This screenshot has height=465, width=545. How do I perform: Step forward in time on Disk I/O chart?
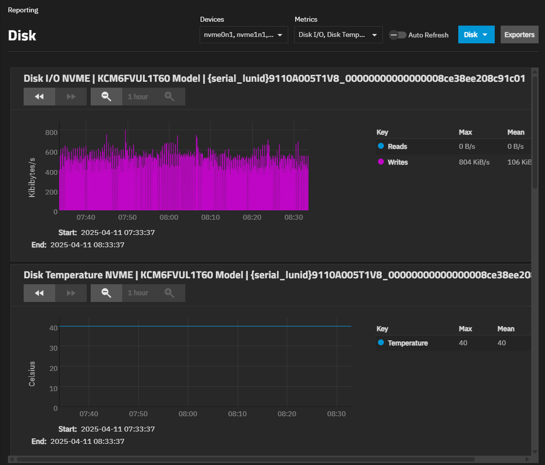70,97
